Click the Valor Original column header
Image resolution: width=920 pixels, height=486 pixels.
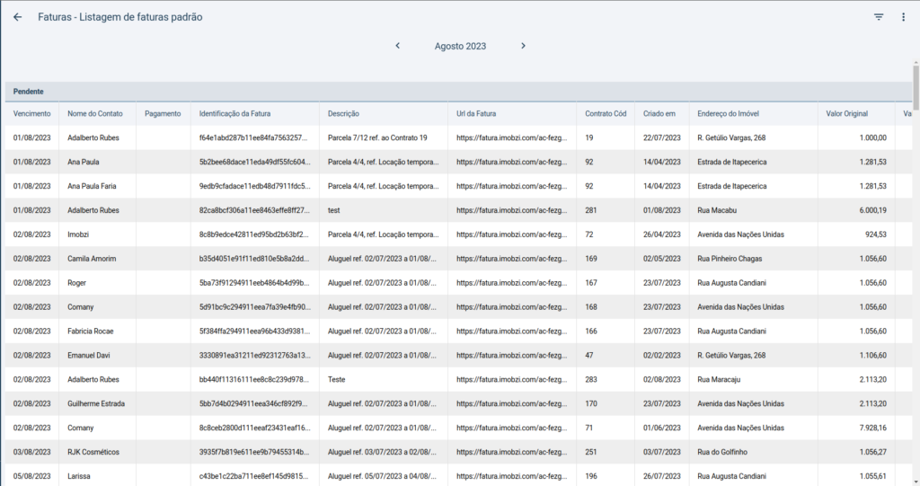[846, 114]
